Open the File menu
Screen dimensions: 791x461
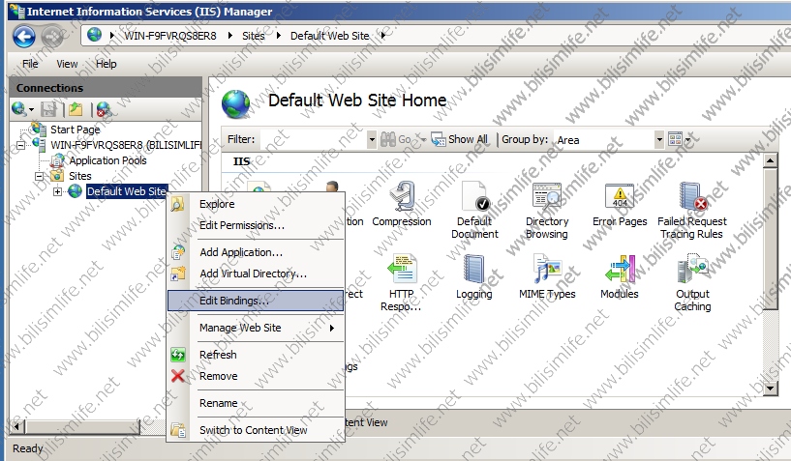(30, 64)
